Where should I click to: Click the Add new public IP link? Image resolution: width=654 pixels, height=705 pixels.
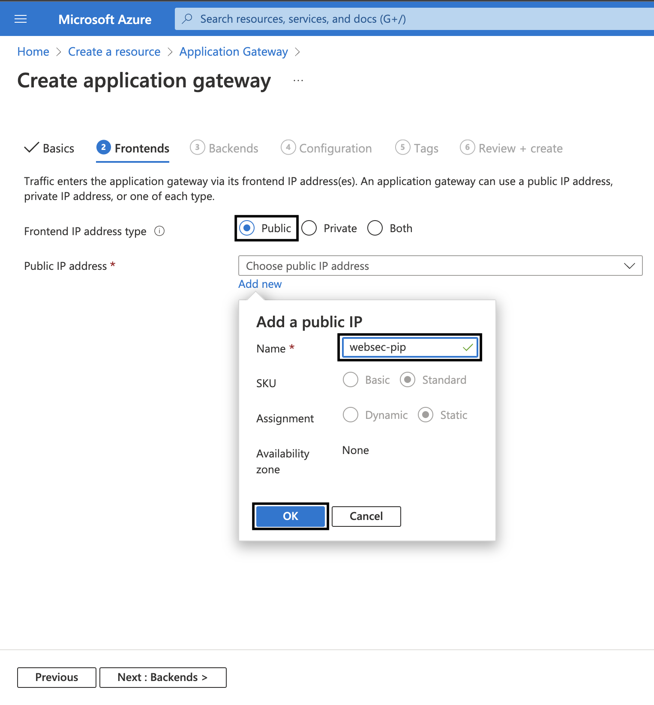click(260, 284)
